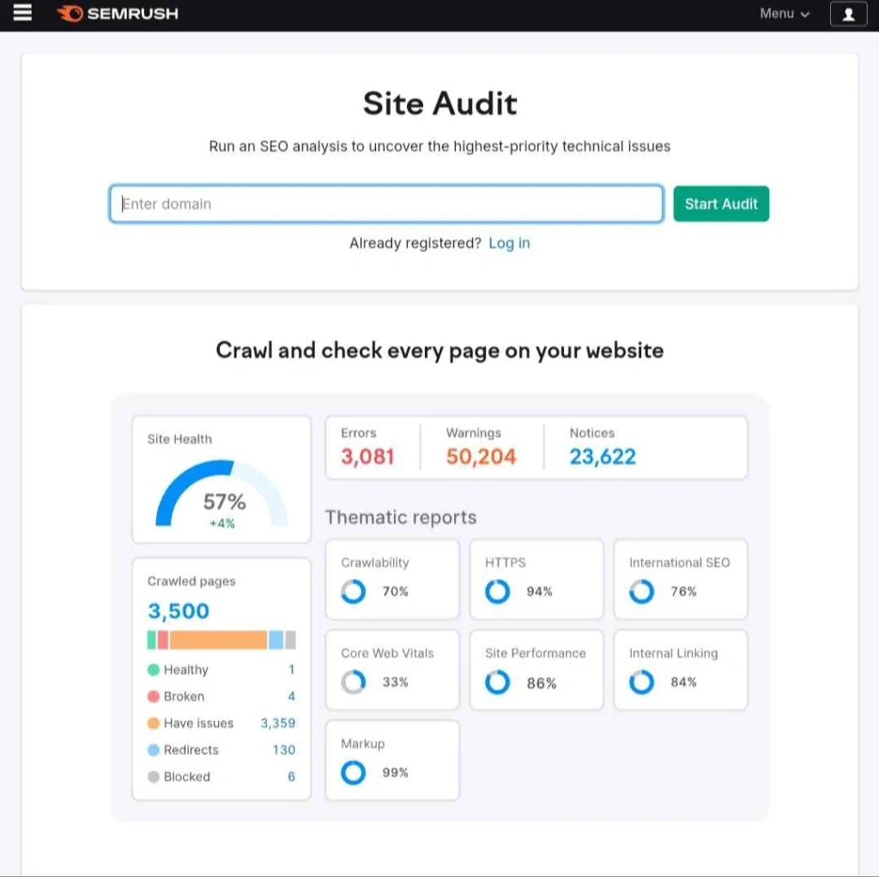Open the Blocked pages count 6
Image resolution: width=879 pixels, height=877 pixels.
(x=292, y=777)
